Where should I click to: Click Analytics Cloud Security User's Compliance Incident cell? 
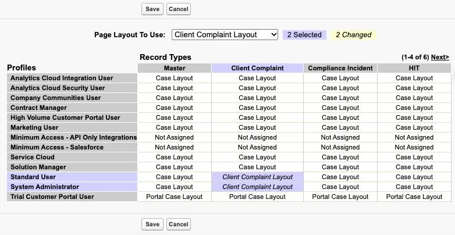340,88
